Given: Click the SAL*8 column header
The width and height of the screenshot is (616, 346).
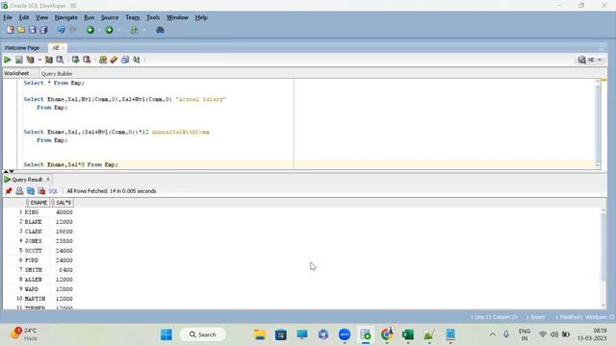Looking at the screenshot, I should (x=62, y=203).
